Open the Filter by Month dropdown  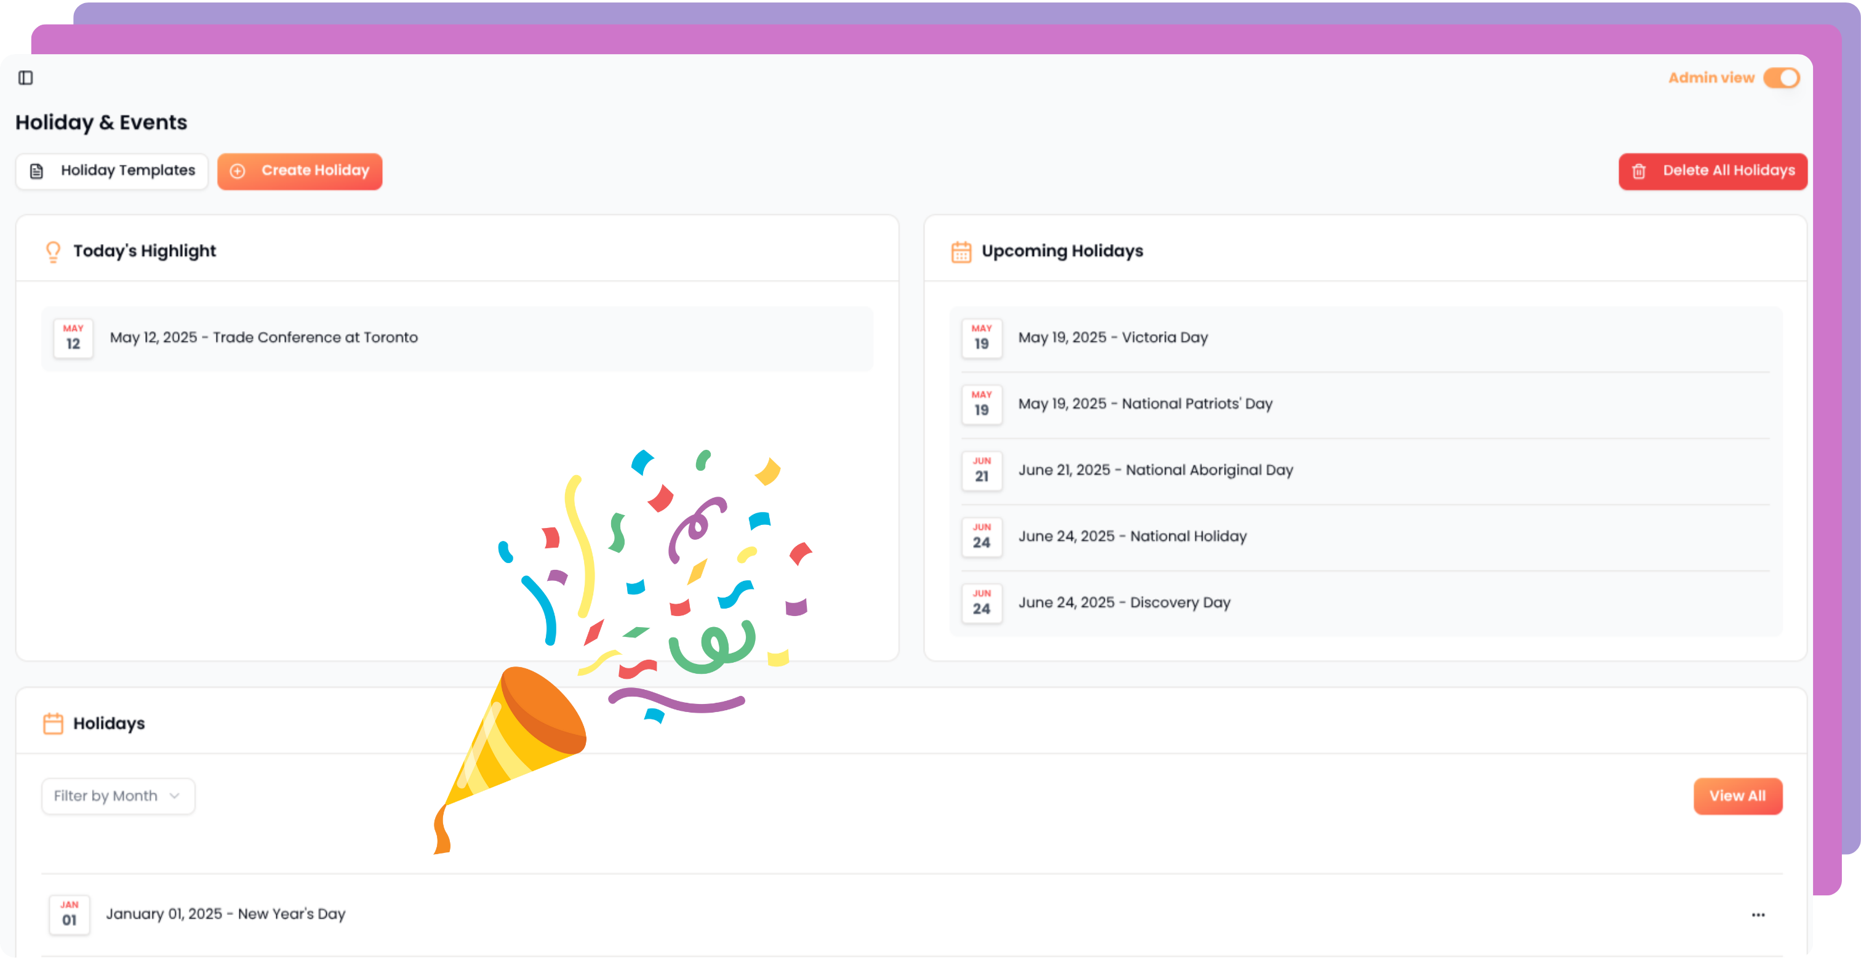pos(119,796)
